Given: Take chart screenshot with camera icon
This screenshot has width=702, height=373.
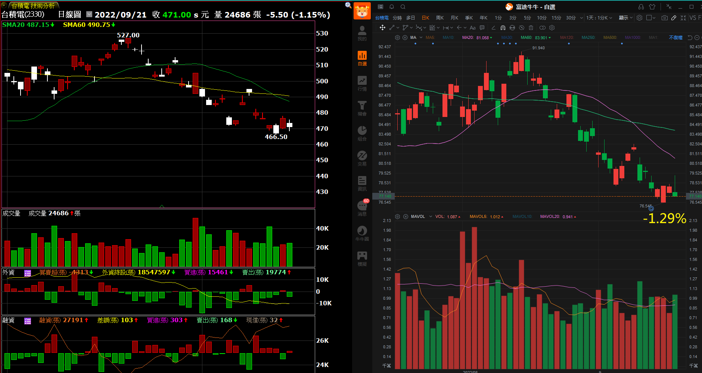Looking at the screenshot, I should tap(665, 18).
